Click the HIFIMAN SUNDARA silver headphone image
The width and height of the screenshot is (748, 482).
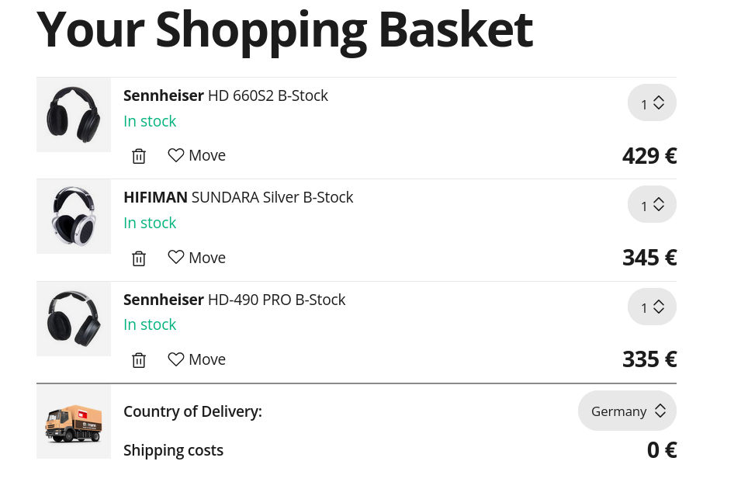[x=74, y=217]
